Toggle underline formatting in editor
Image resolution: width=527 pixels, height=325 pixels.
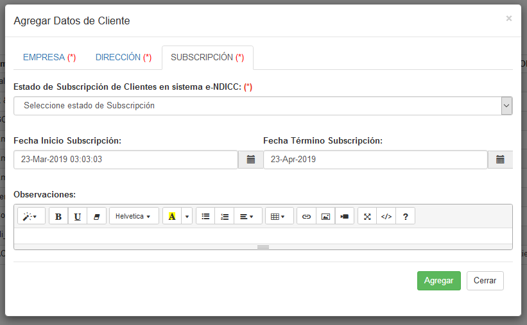(x=78, y=217)
